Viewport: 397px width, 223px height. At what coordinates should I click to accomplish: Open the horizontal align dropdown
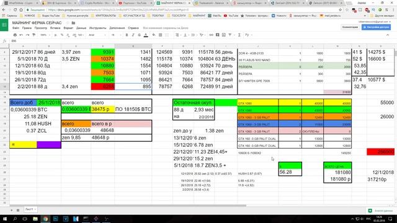pos(178,35)
